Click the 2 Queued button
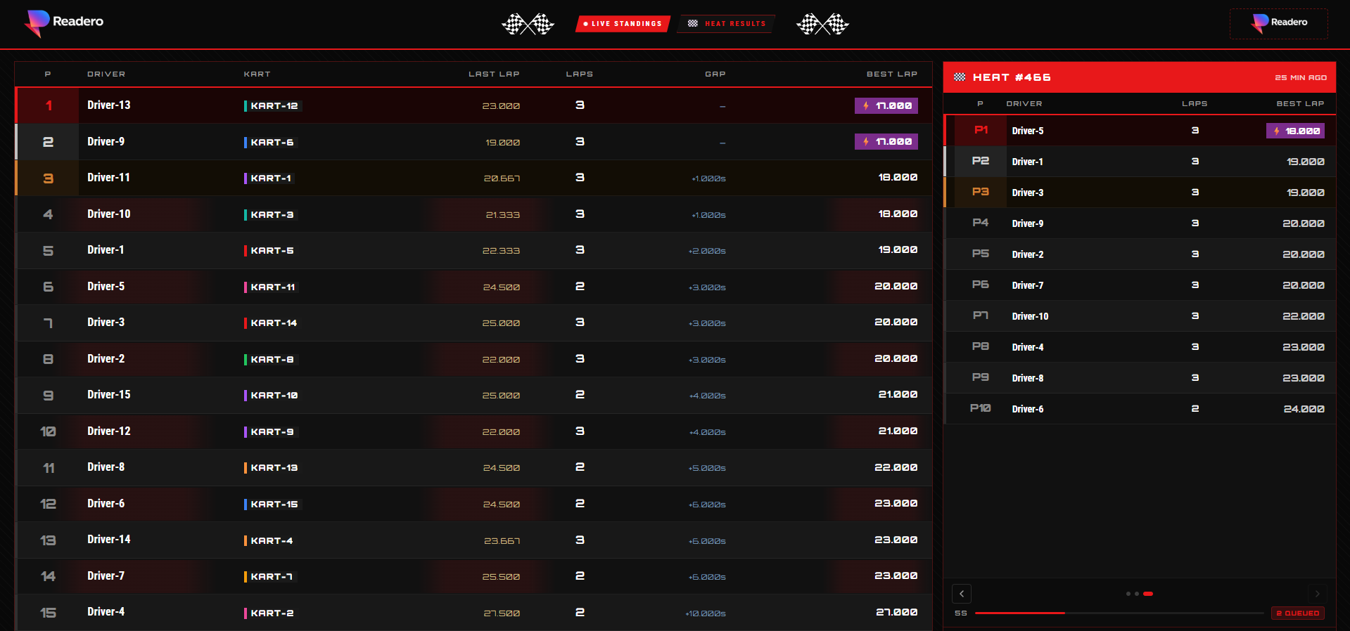Viewport: 1350px width, 631px height. click(1297, 613)
